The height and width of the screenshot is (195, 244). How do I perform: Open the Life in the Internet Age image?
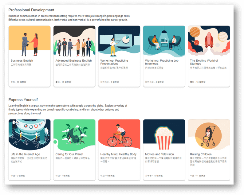pyautogui.click(x=30, y=135)
